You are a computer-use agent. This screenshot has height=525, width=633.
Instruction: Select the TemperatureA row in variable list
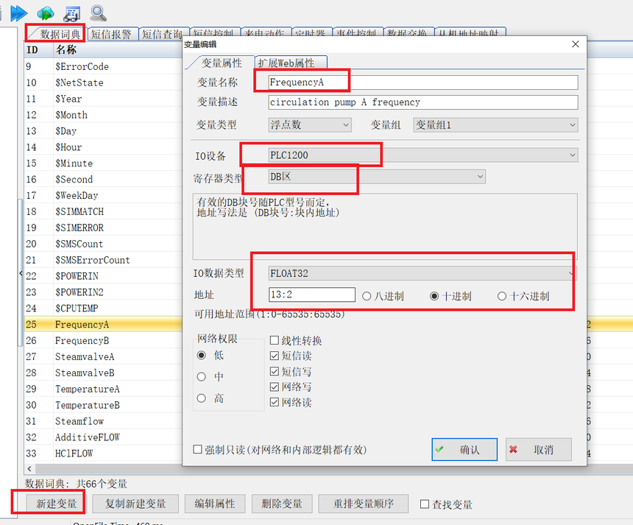point(87,389)
